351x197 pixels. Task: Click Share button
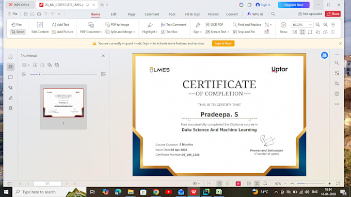pyautogui.click(x=333, y=14)
